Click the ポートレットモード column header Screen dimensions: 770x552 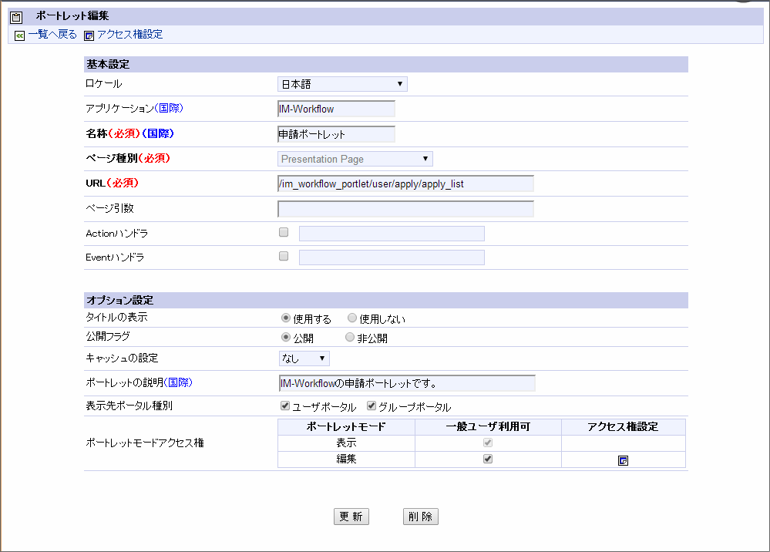click(346, 427)
